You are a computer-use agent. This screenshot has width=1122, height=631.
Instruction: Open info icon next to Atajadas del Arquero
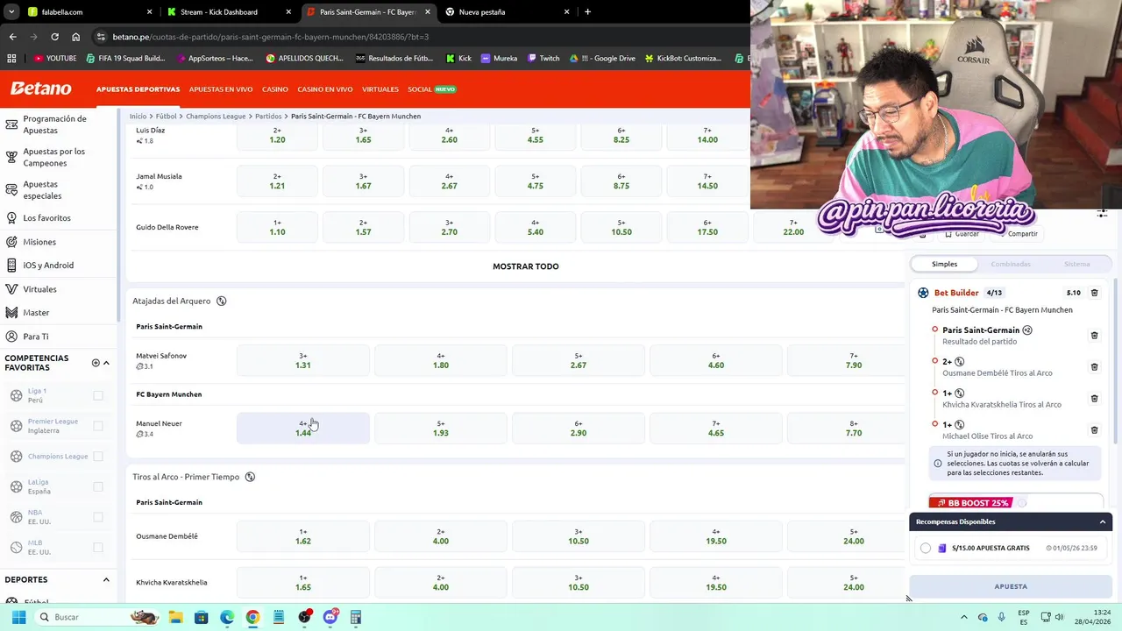pos(221,301)
